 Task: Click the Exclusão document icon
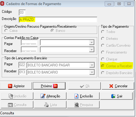(76, 96)
